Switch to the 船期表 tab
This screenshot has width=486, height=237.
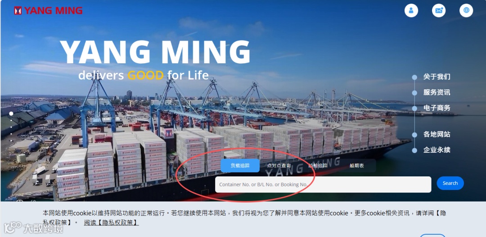(357, 166)
